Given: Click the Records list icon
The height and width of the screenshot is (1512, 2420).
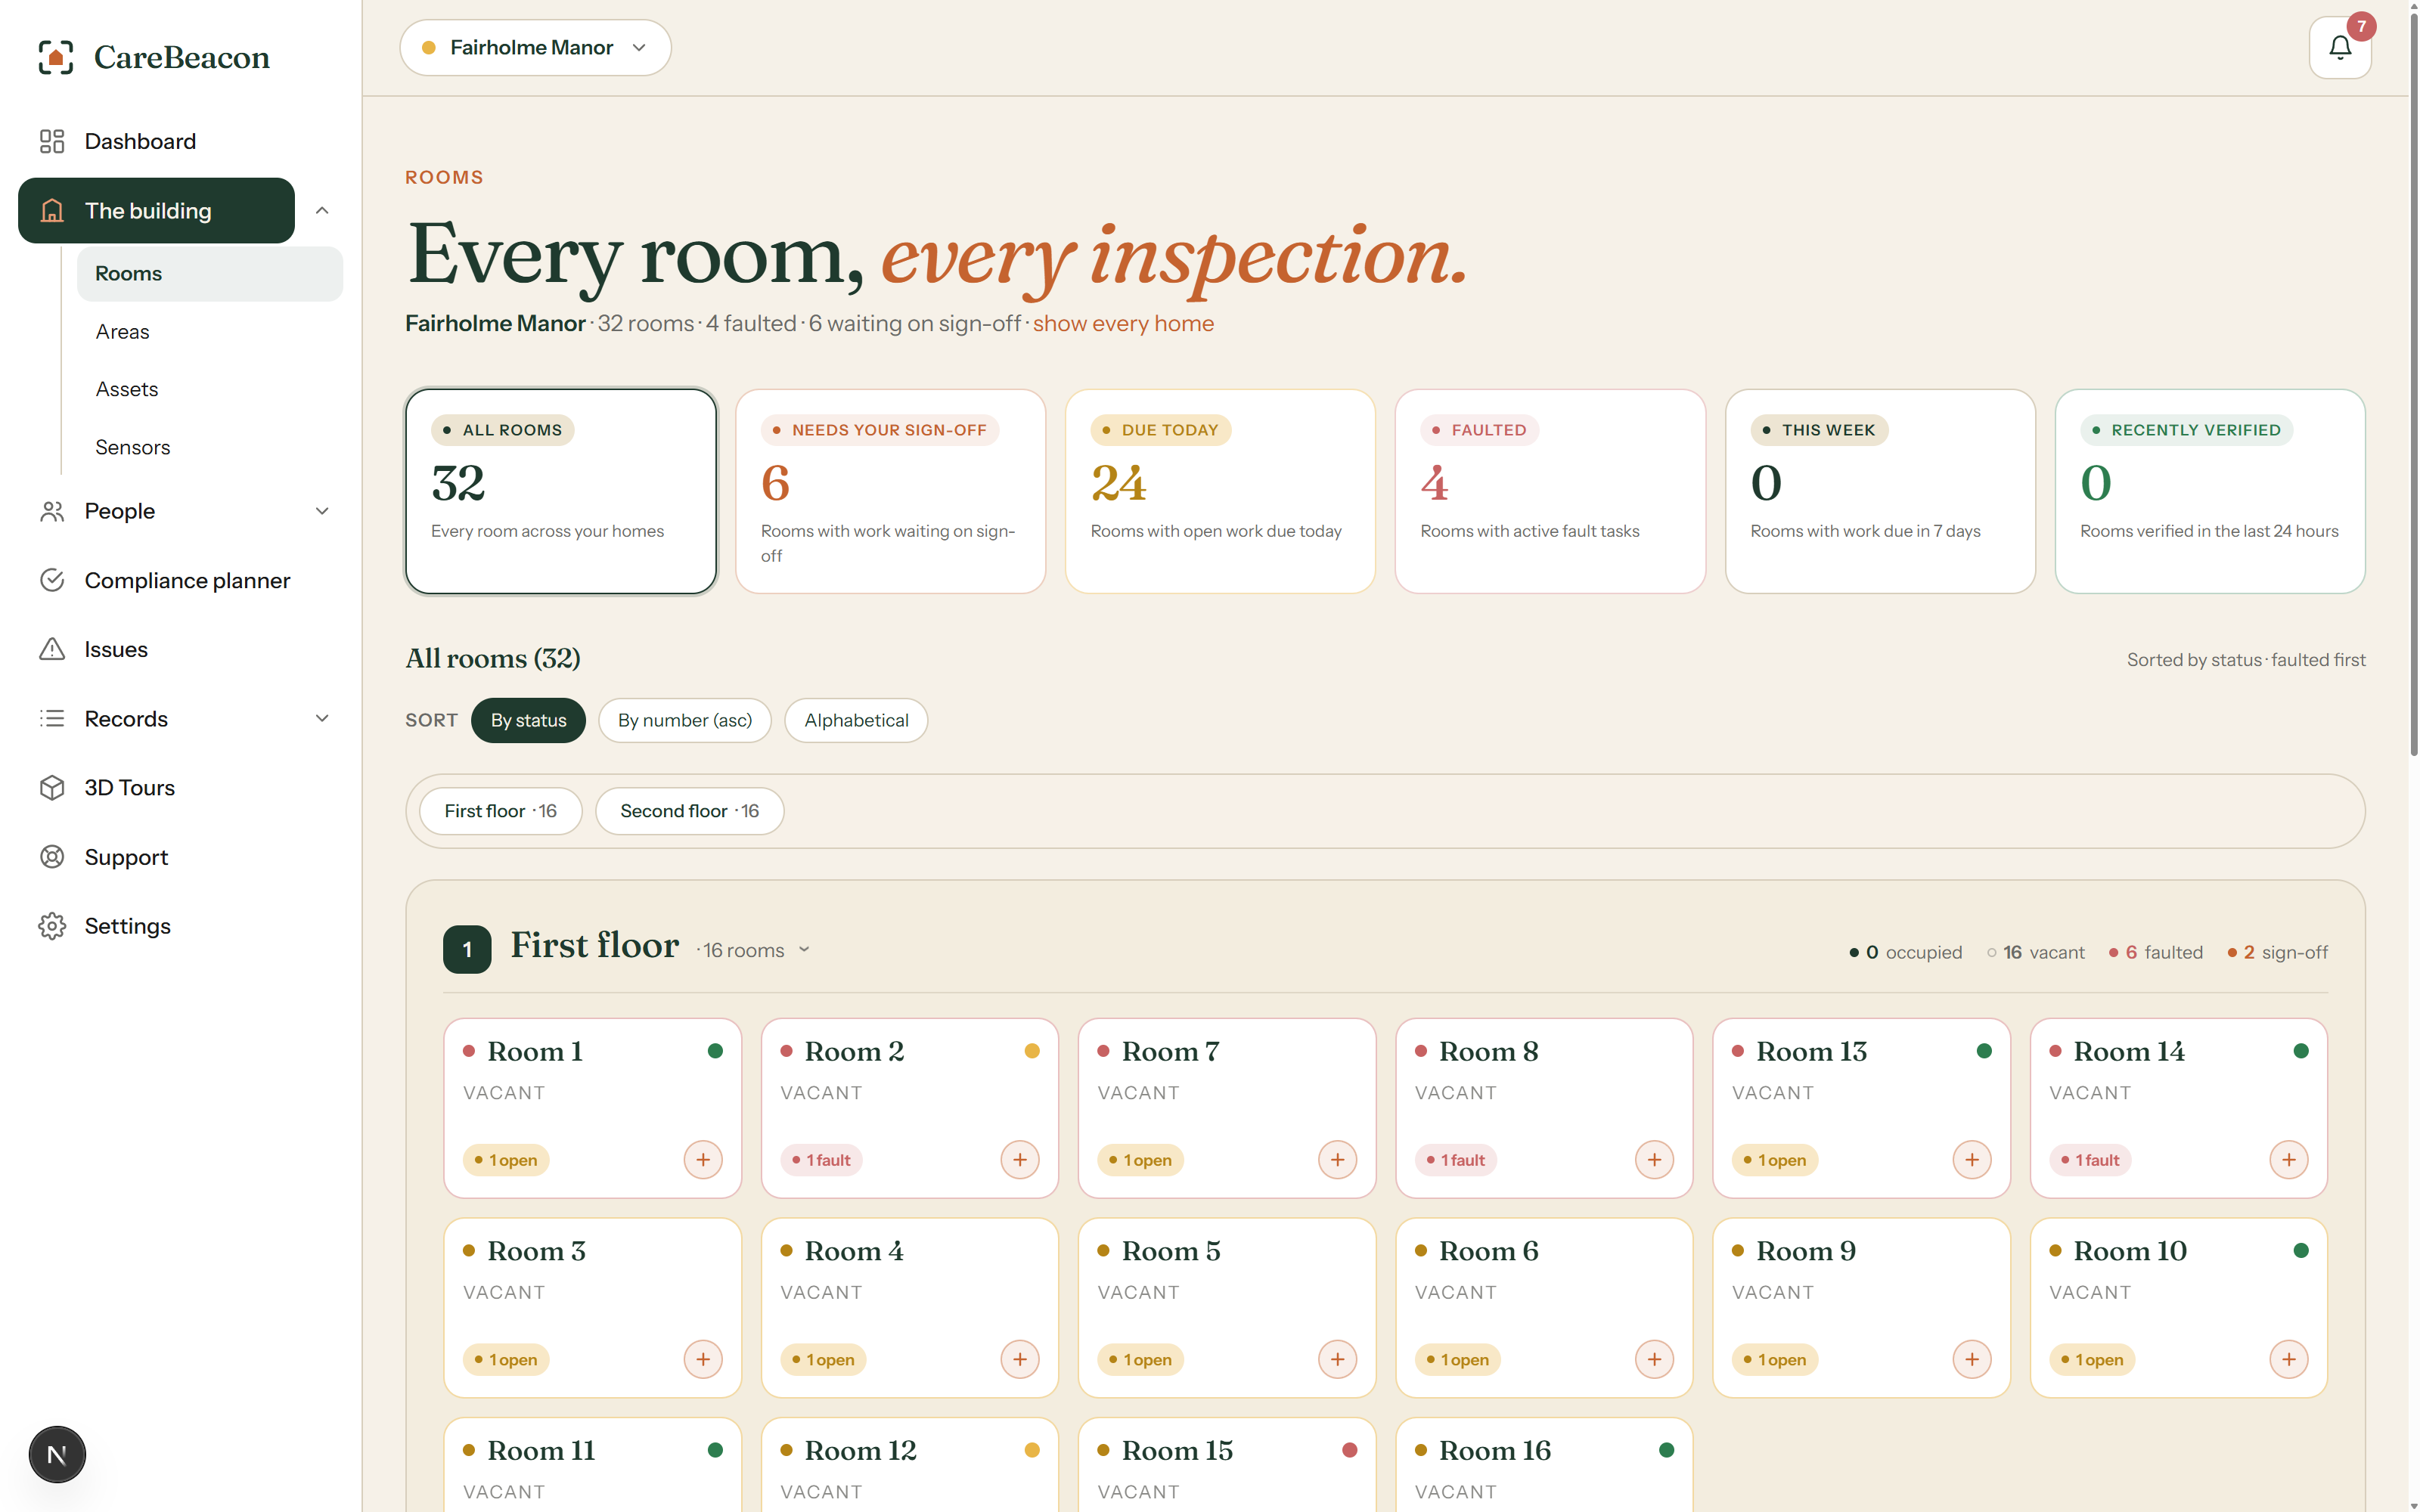Looking at the screenshot, I should (x=52, y=719).
